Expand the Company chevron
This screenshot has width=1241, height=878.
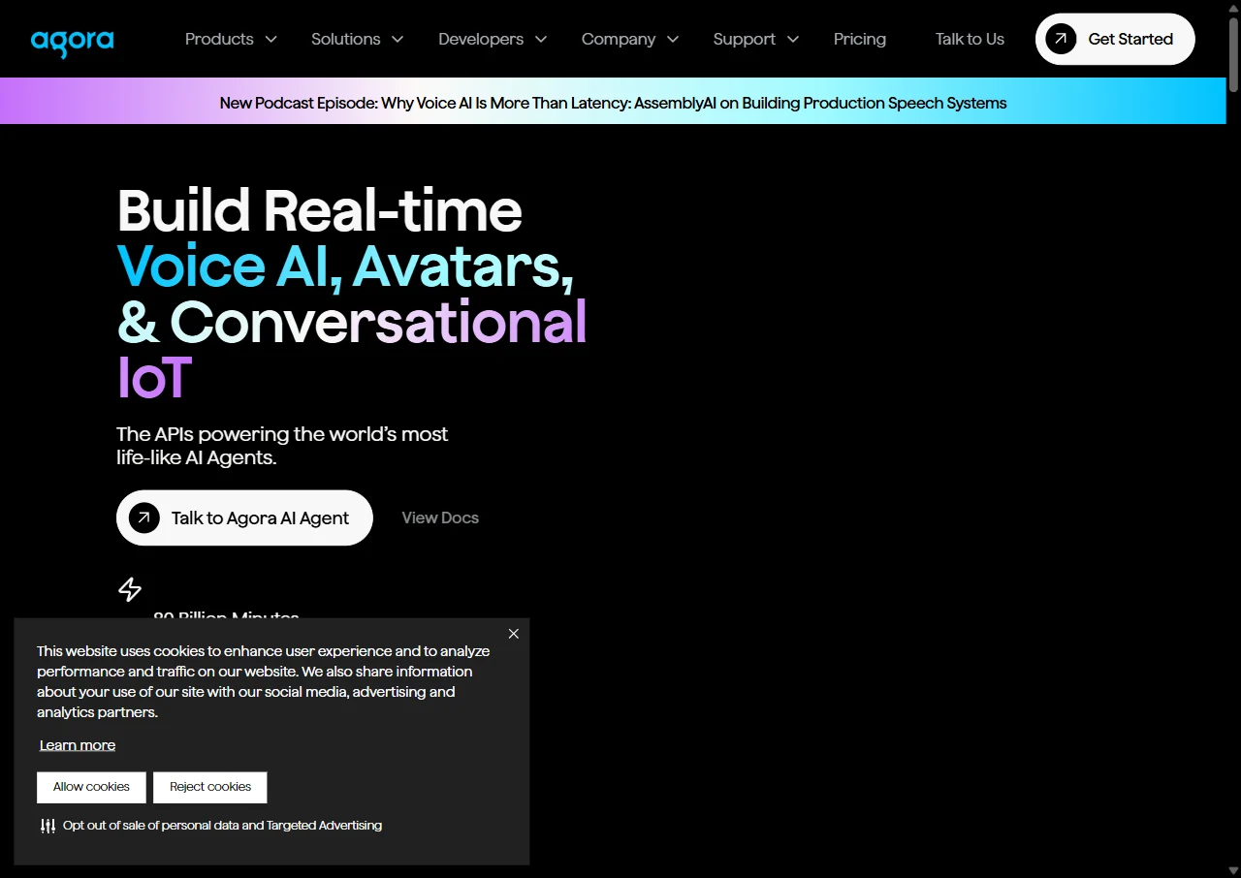(x=673, y=40)
